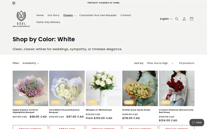Go to the Home menu item
The image size is (207, 129).
(40, 15)
